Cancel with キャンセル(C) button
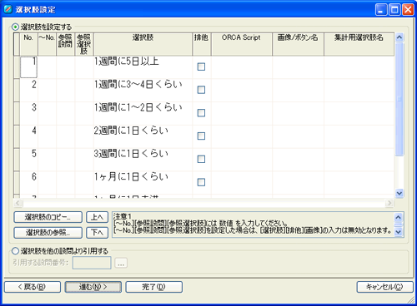This screenshot has height=306, width=417. tap(384, 287)
